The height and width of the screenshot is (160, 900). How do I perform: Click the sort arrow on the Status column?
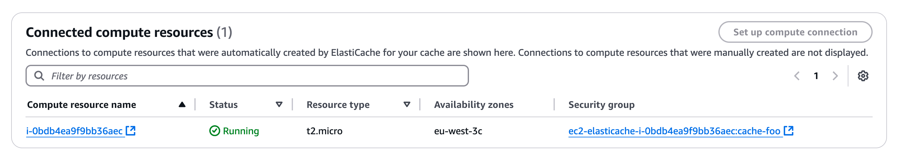[x=279, y=104]
